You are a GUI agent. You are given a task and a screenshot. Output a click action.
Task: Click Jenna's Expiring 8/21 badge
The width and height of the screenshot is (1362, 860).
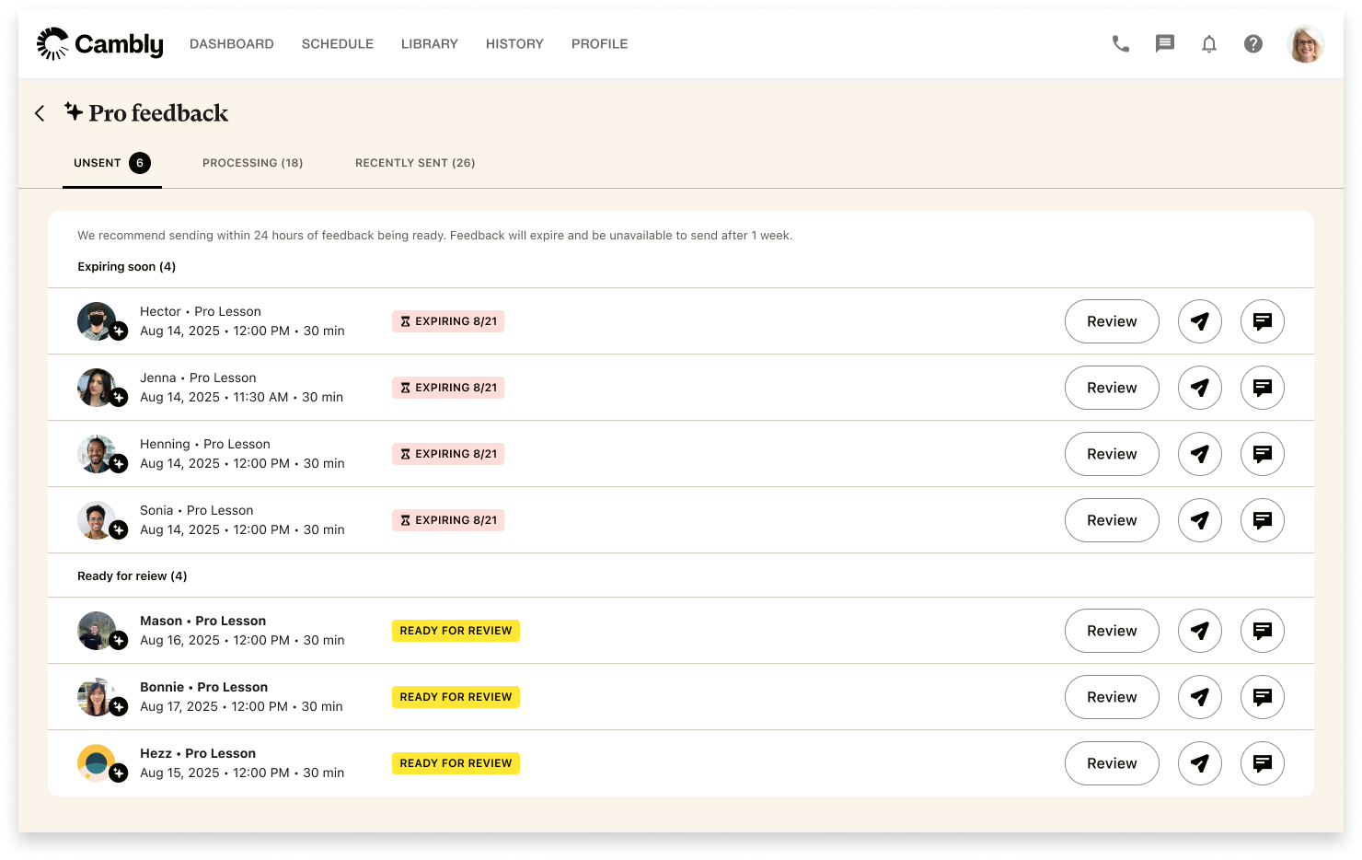(x=448, y=388)
